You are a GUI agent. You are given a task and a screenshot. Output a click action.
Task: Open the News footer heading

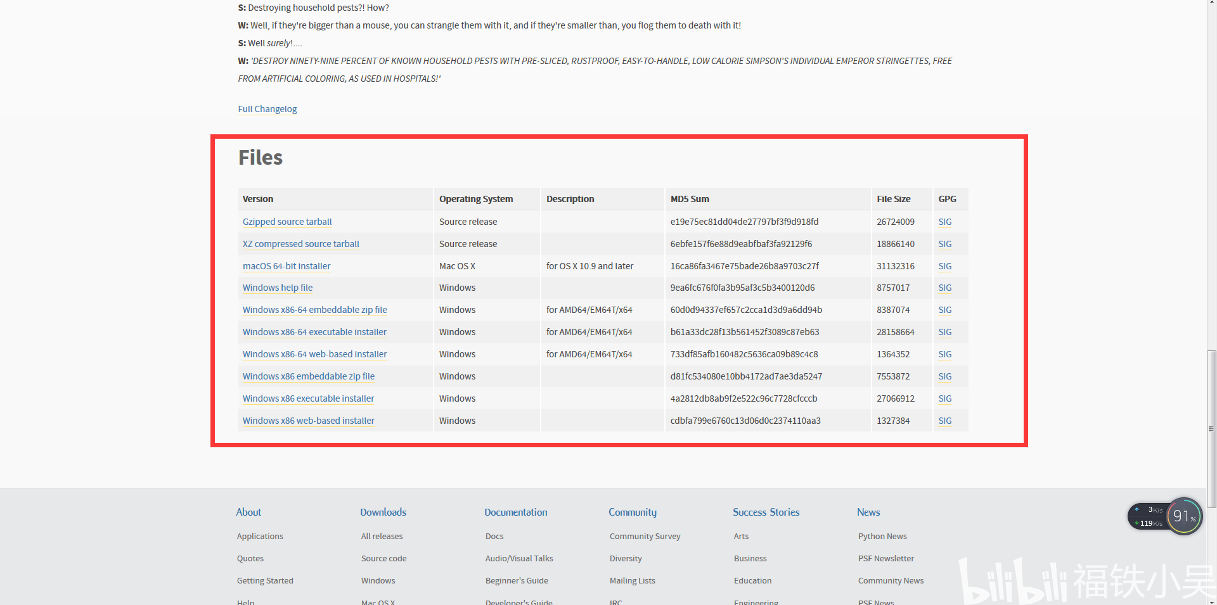[x=868, y=512]
